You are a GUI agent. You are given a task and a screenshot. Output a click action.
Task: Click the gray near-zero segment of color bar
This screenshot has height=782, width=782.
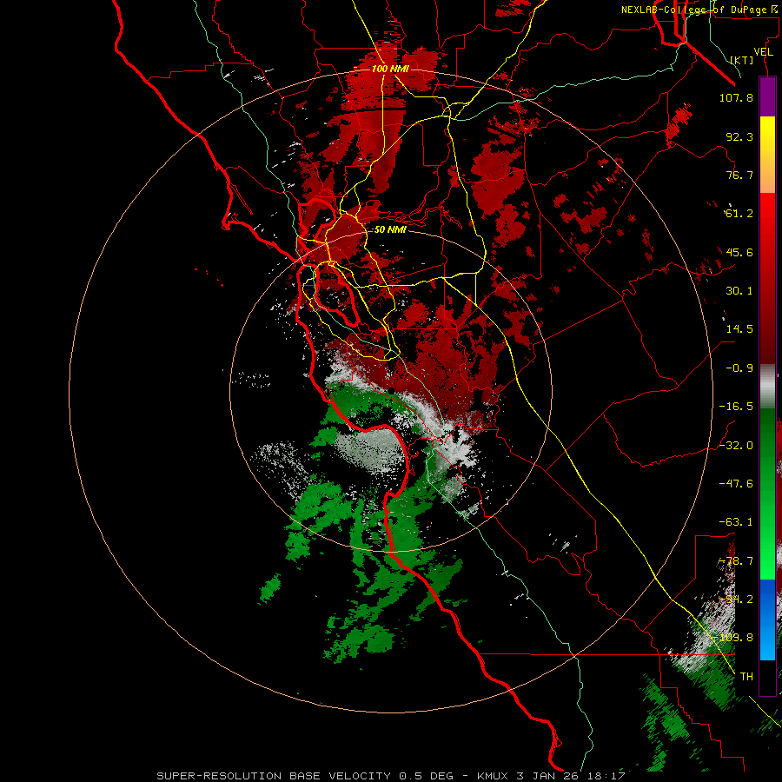click(767, 387)
